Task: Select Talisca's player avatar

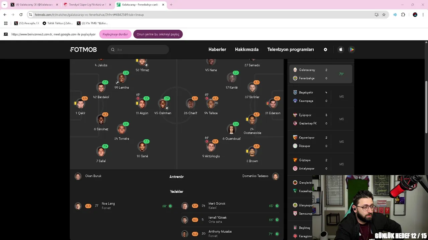Action: pyautogui.click(x=211, y=104)
